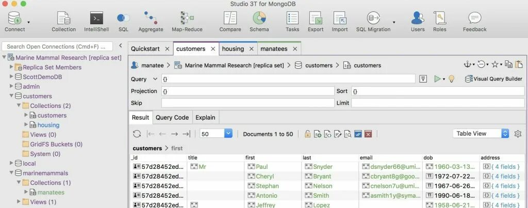Open the Connect dropdown arrow
528x208 pixels.
click(29, 22)
